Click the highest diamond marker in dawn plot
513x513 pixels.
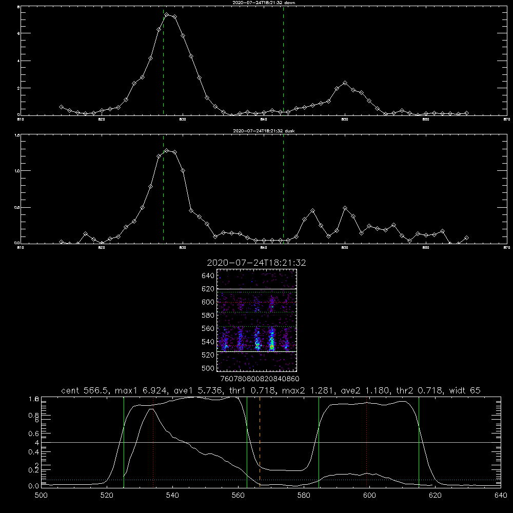point(167,15)
